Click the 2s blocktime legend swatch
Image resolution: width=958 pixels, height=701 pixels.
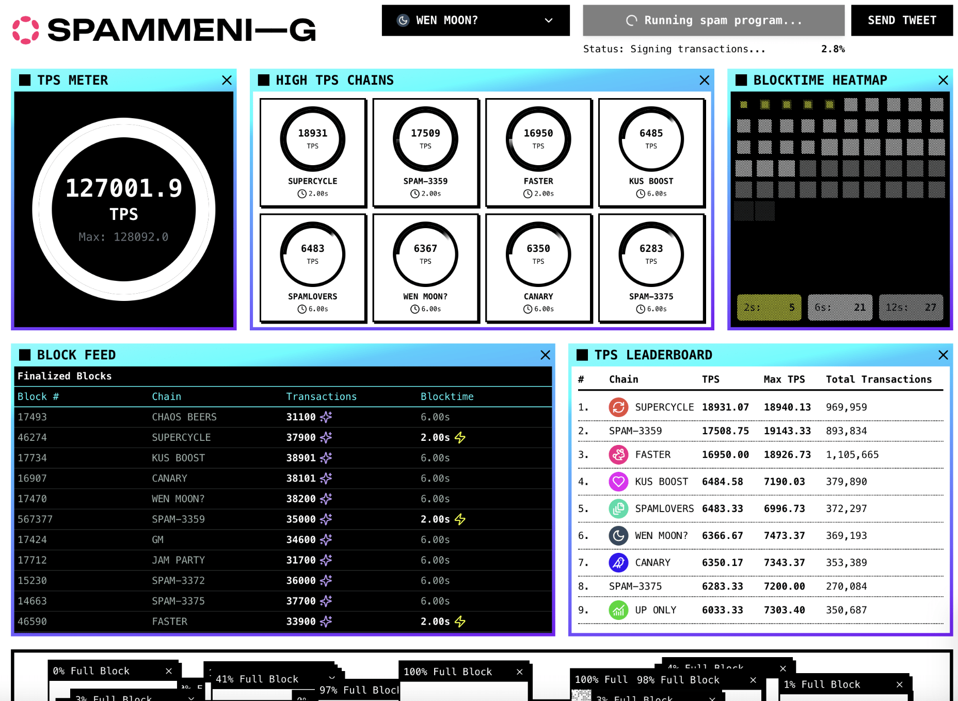click(x=769, y=308)
